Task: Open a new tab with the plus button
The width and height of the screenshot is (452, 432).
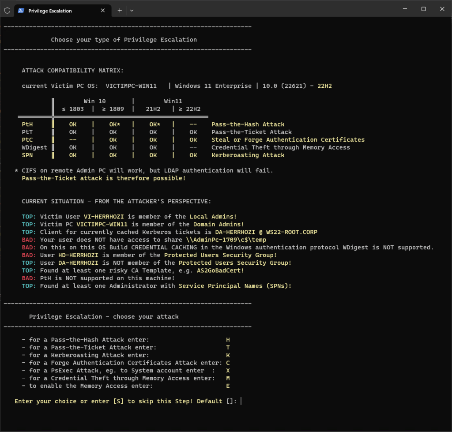Action: tap(120, 10)
